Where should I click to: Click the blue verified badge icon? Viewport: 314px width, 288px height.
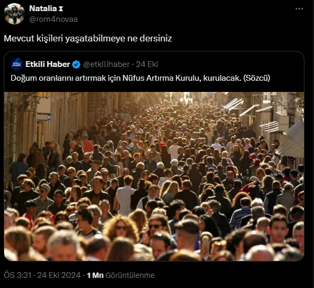[76, 64]
